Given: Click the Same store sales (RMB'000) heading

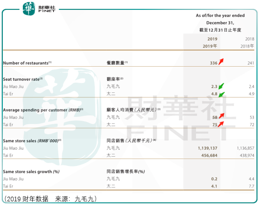Looking at the screenshot, I should point(32,141).
